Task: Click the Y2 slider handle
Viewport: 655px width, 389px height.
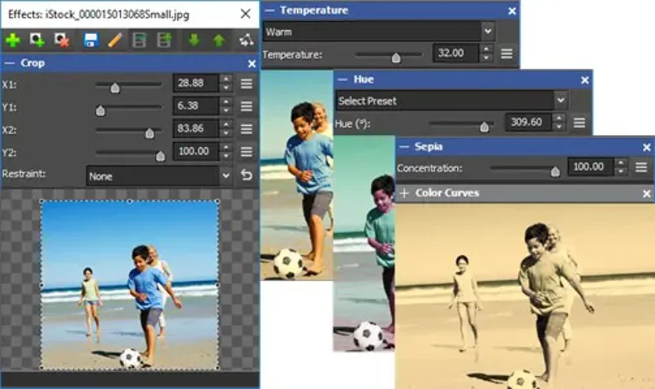Action: 160,156
